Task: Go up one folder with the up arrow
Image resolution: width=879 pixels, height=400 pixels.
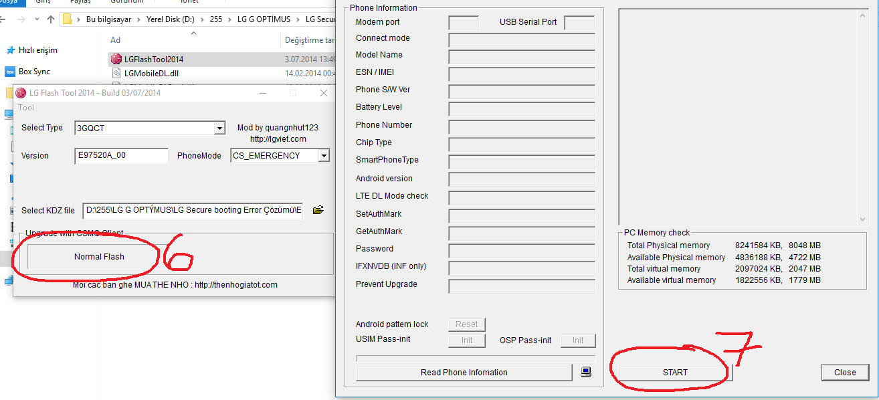Action: point(50,19)
